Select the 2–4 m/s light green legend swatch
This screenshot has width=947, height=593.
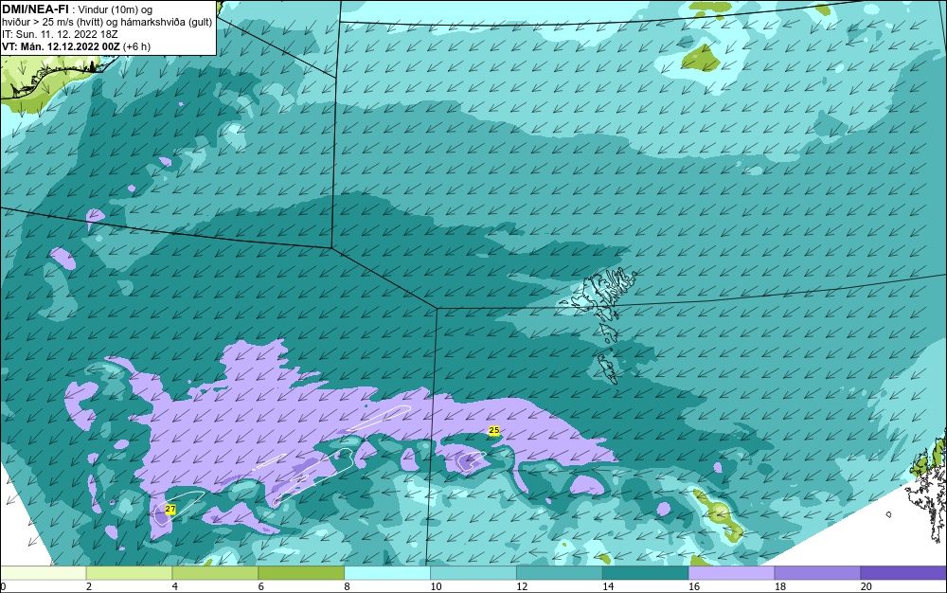[129, 573]
